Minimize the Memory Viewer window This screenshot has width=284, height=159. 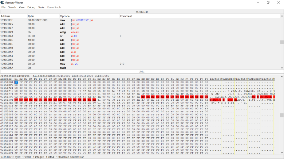tap(258, 3)
